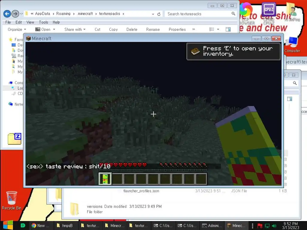Image resolution: width=307 pixels, height=230 pixels.
Task: Switch to Minec... game taskbar item
Action: (236, 226)
